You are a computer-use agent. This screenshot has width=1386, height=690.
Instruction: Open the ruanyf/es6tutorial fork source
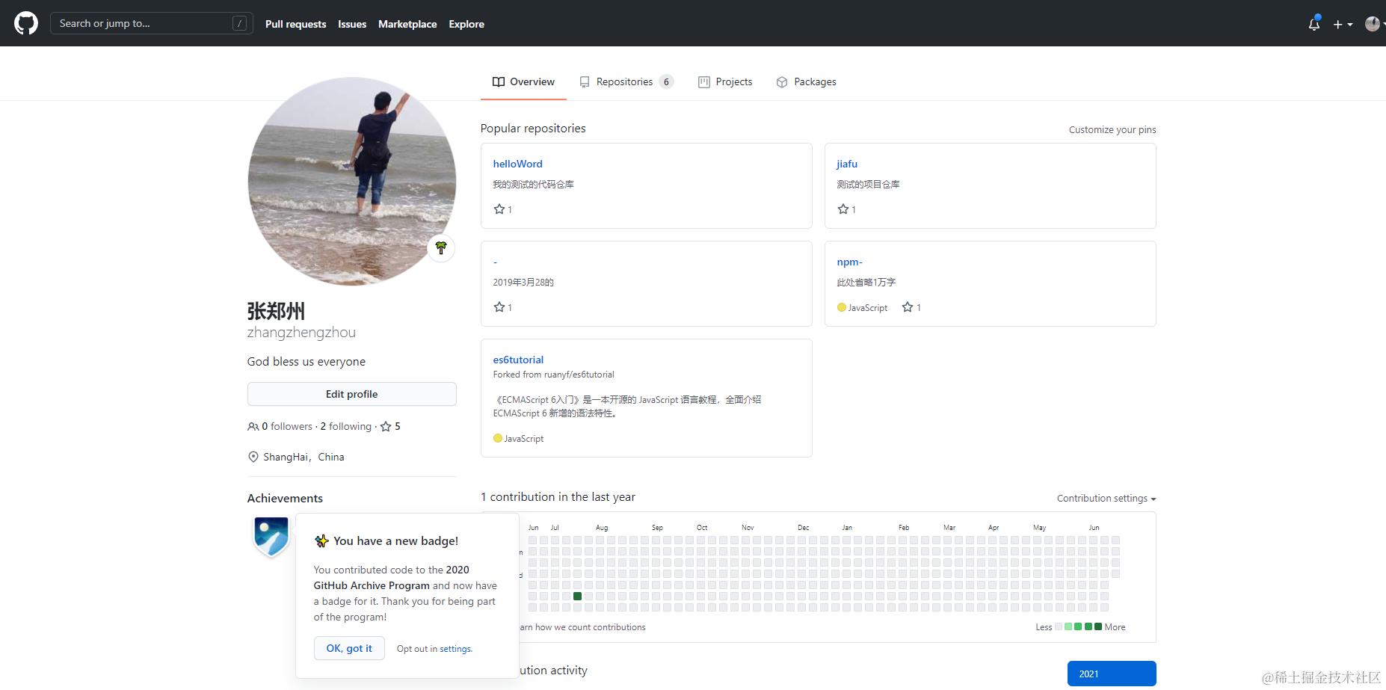(x=579, y=375)
